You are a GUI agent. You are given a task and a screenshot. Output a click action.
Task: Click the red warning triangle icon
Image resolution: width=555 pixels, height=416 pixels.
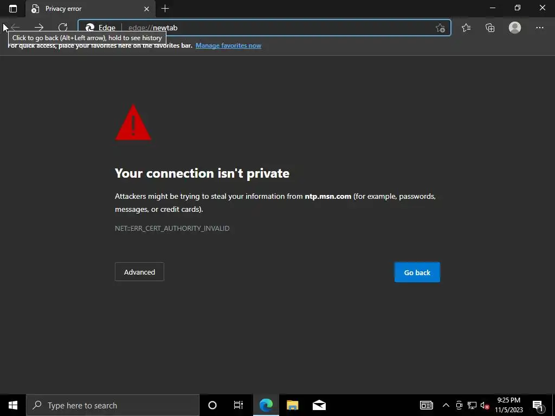pyautogui.click(x=133, y=122)
